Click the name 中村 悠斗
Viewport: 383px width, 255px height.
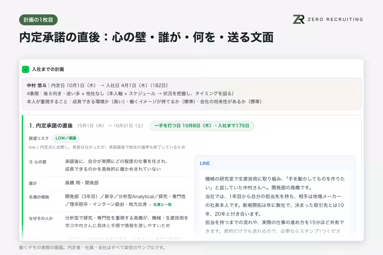[36, 86]
